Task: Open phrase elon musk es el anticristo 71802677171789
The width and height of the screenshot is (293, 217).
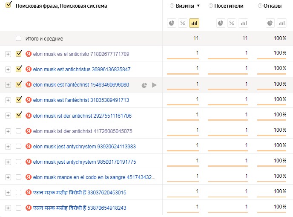Action: pyautogui.click(x=81, y=54)
